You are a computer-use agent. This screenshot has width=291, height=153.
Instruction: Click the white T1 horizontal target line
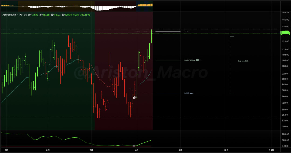pos(168,31)
